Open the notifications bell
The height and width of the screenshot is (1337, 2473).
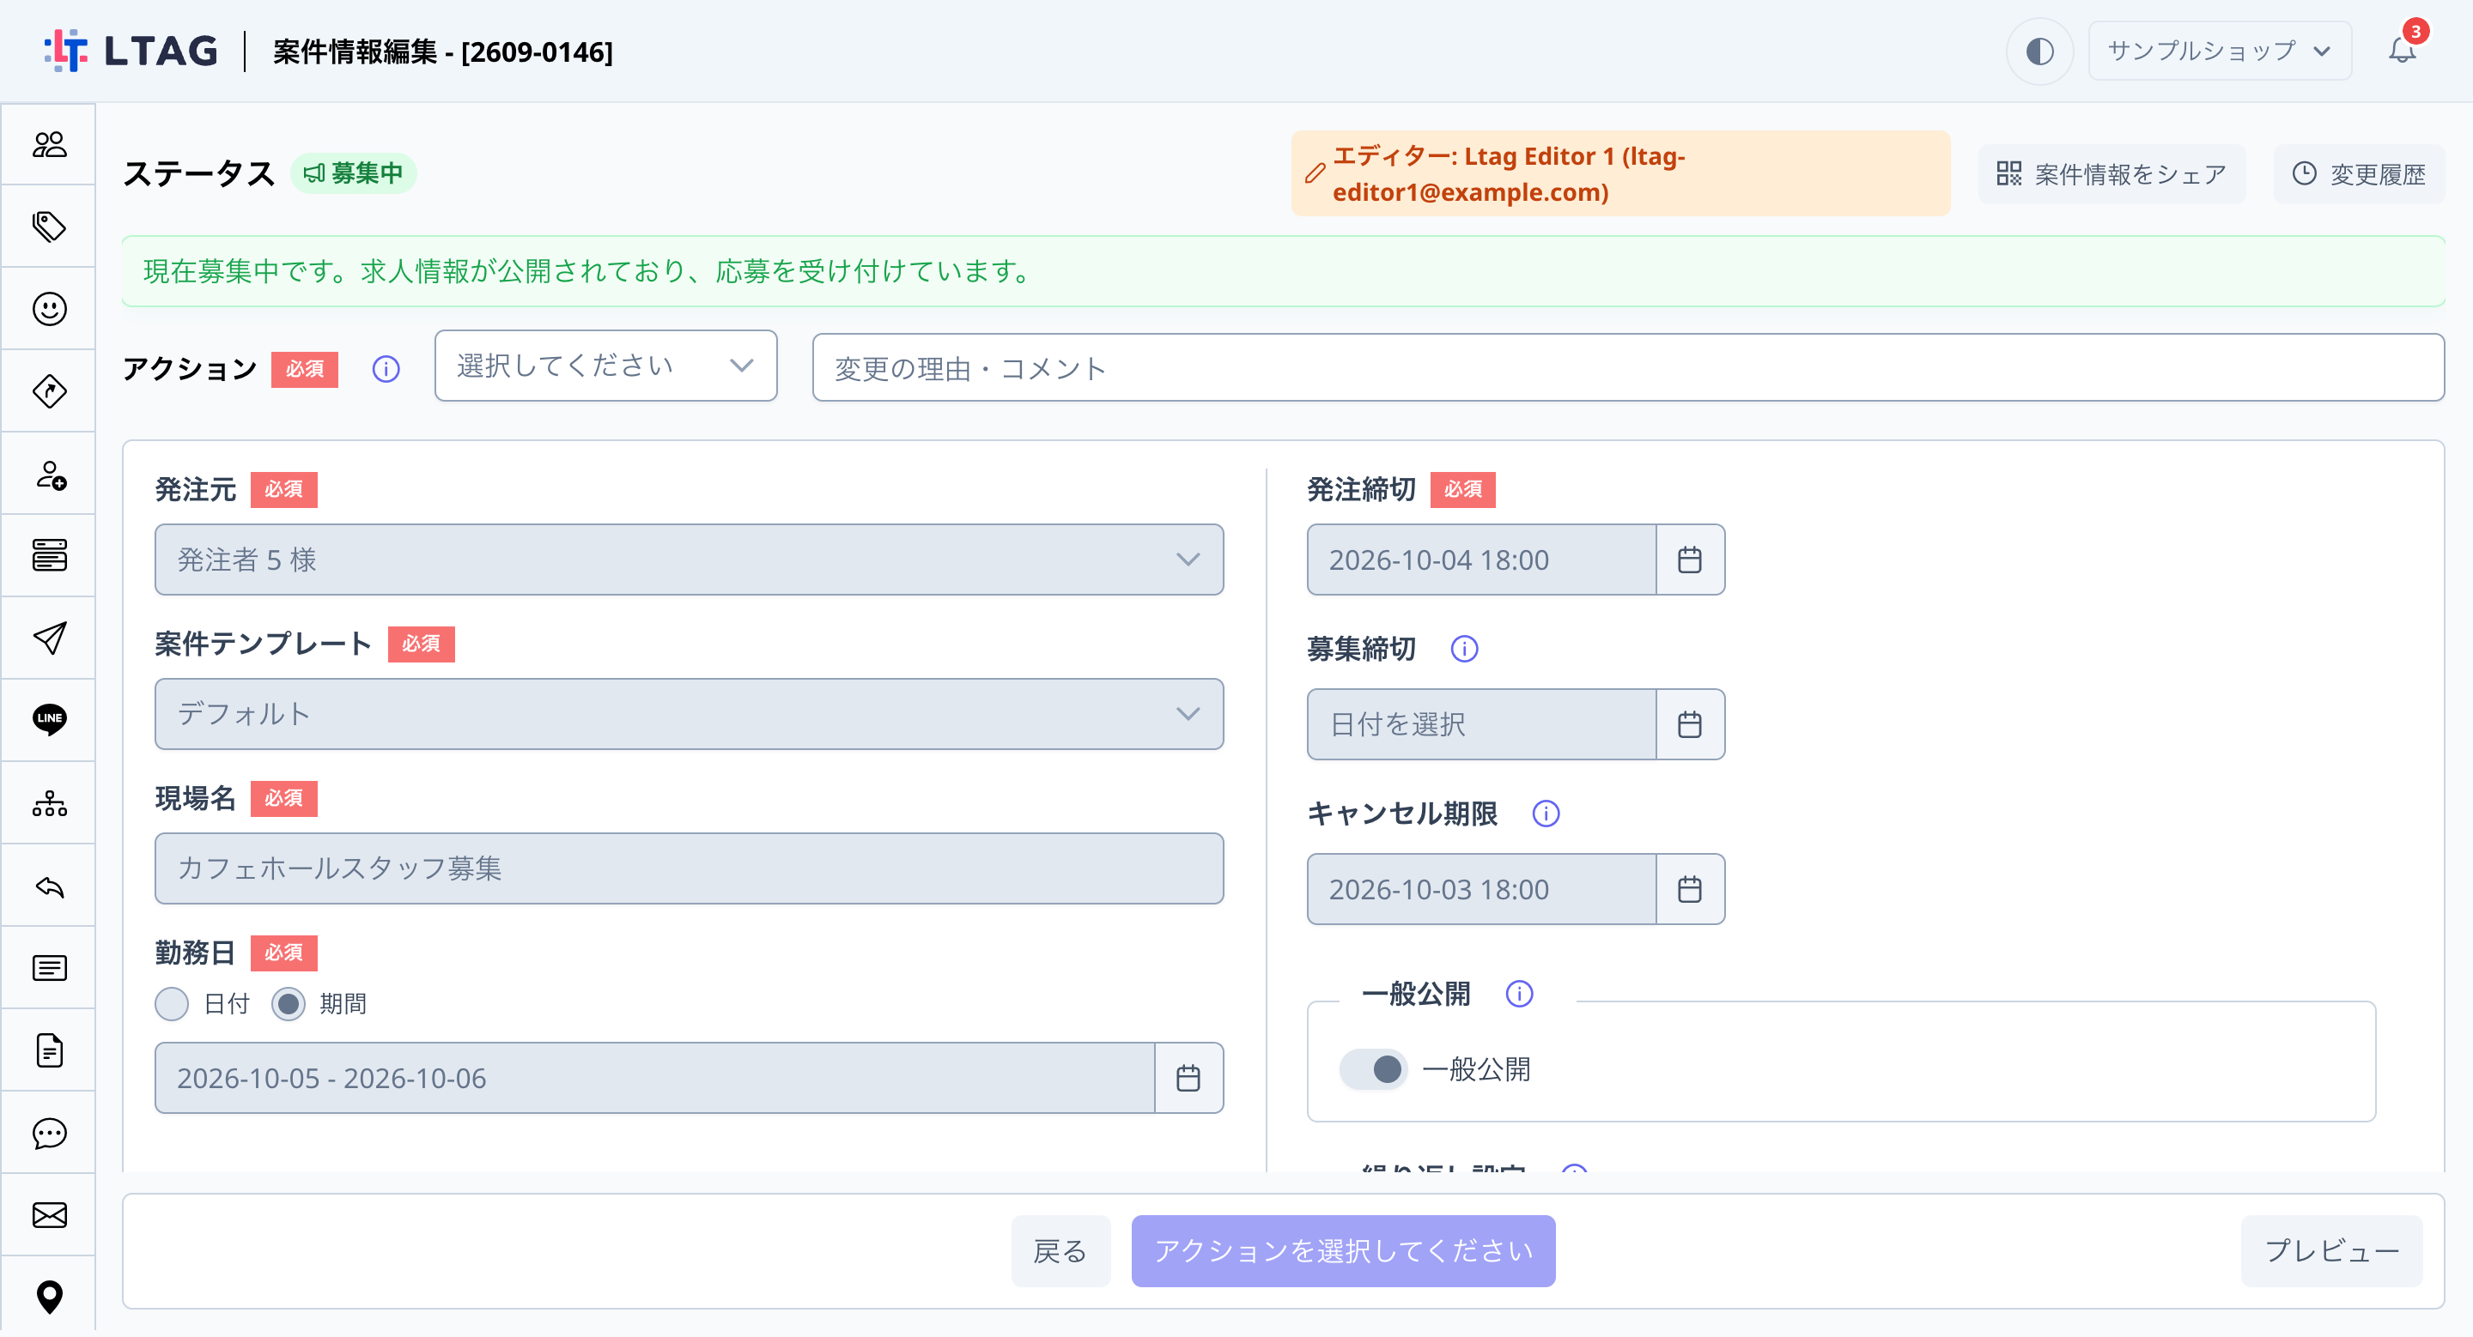pos(2402,50)
